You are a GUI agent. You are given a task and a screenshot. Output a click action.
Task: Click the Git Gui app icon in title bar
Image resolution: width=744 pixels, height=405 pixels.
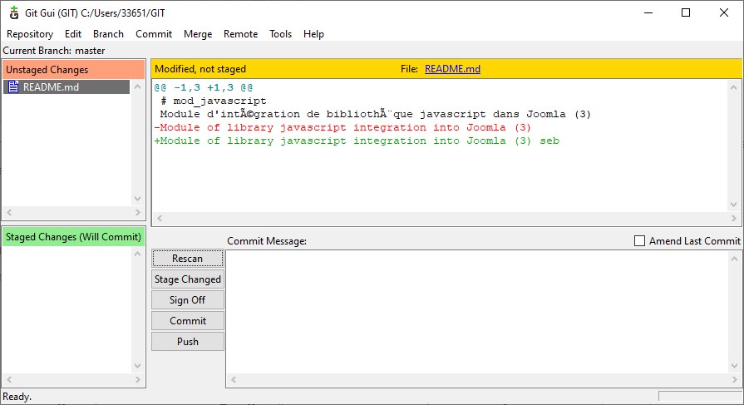click(x=14, y=12)
